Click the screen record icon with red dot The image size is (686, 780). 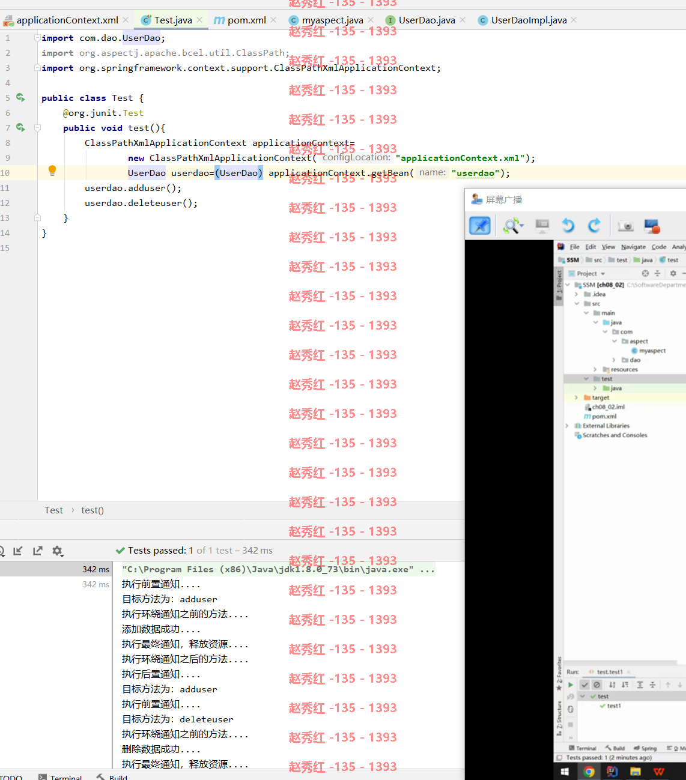[x=652, y=226]
